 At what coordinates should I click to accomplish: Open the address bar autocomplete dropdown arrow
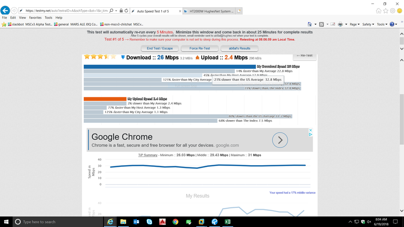tap(116, 11)
